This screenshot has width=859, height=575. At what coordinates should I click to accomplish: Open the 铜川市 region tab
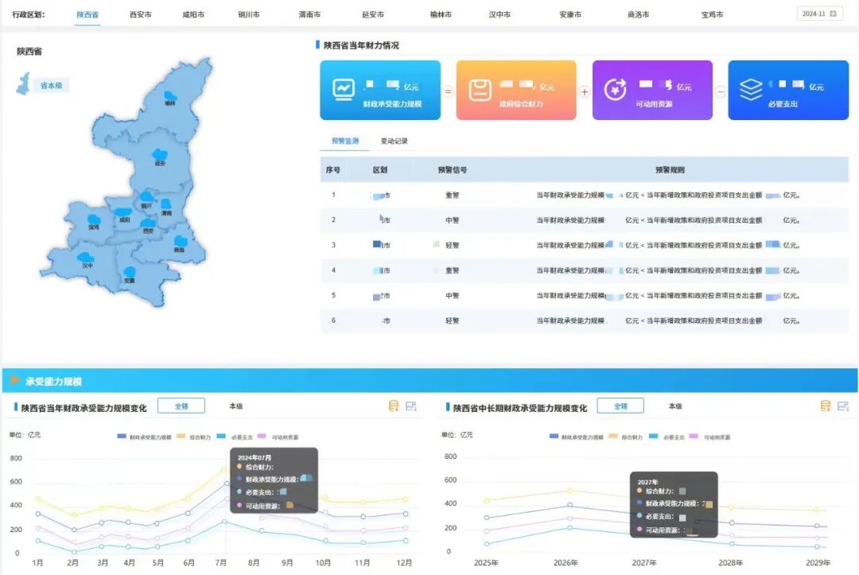coord(249,15)
